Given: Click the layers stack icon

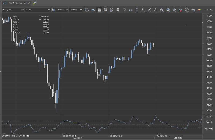Looking at the screenshot, I should [x=168, y=10].
